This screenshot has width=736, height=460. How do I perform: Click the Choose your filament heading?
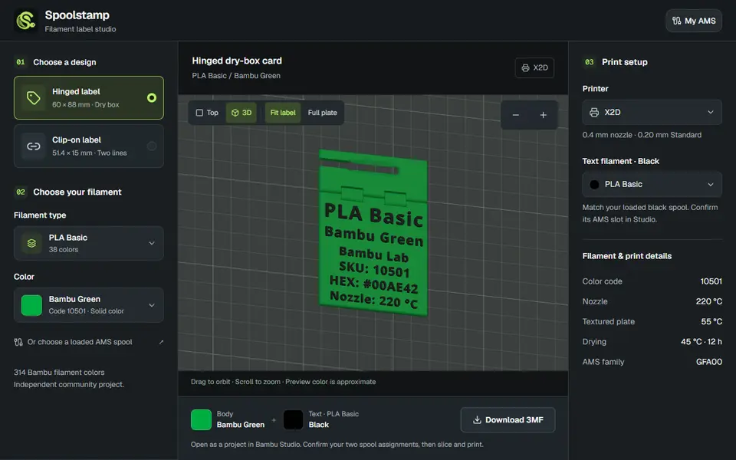pos(77,192)
